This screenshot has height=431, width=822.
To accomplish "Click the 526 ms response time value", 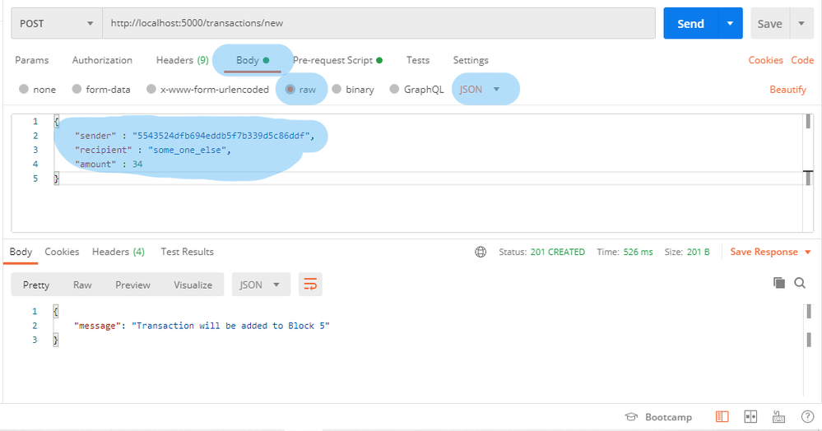I will coord(638,253).
